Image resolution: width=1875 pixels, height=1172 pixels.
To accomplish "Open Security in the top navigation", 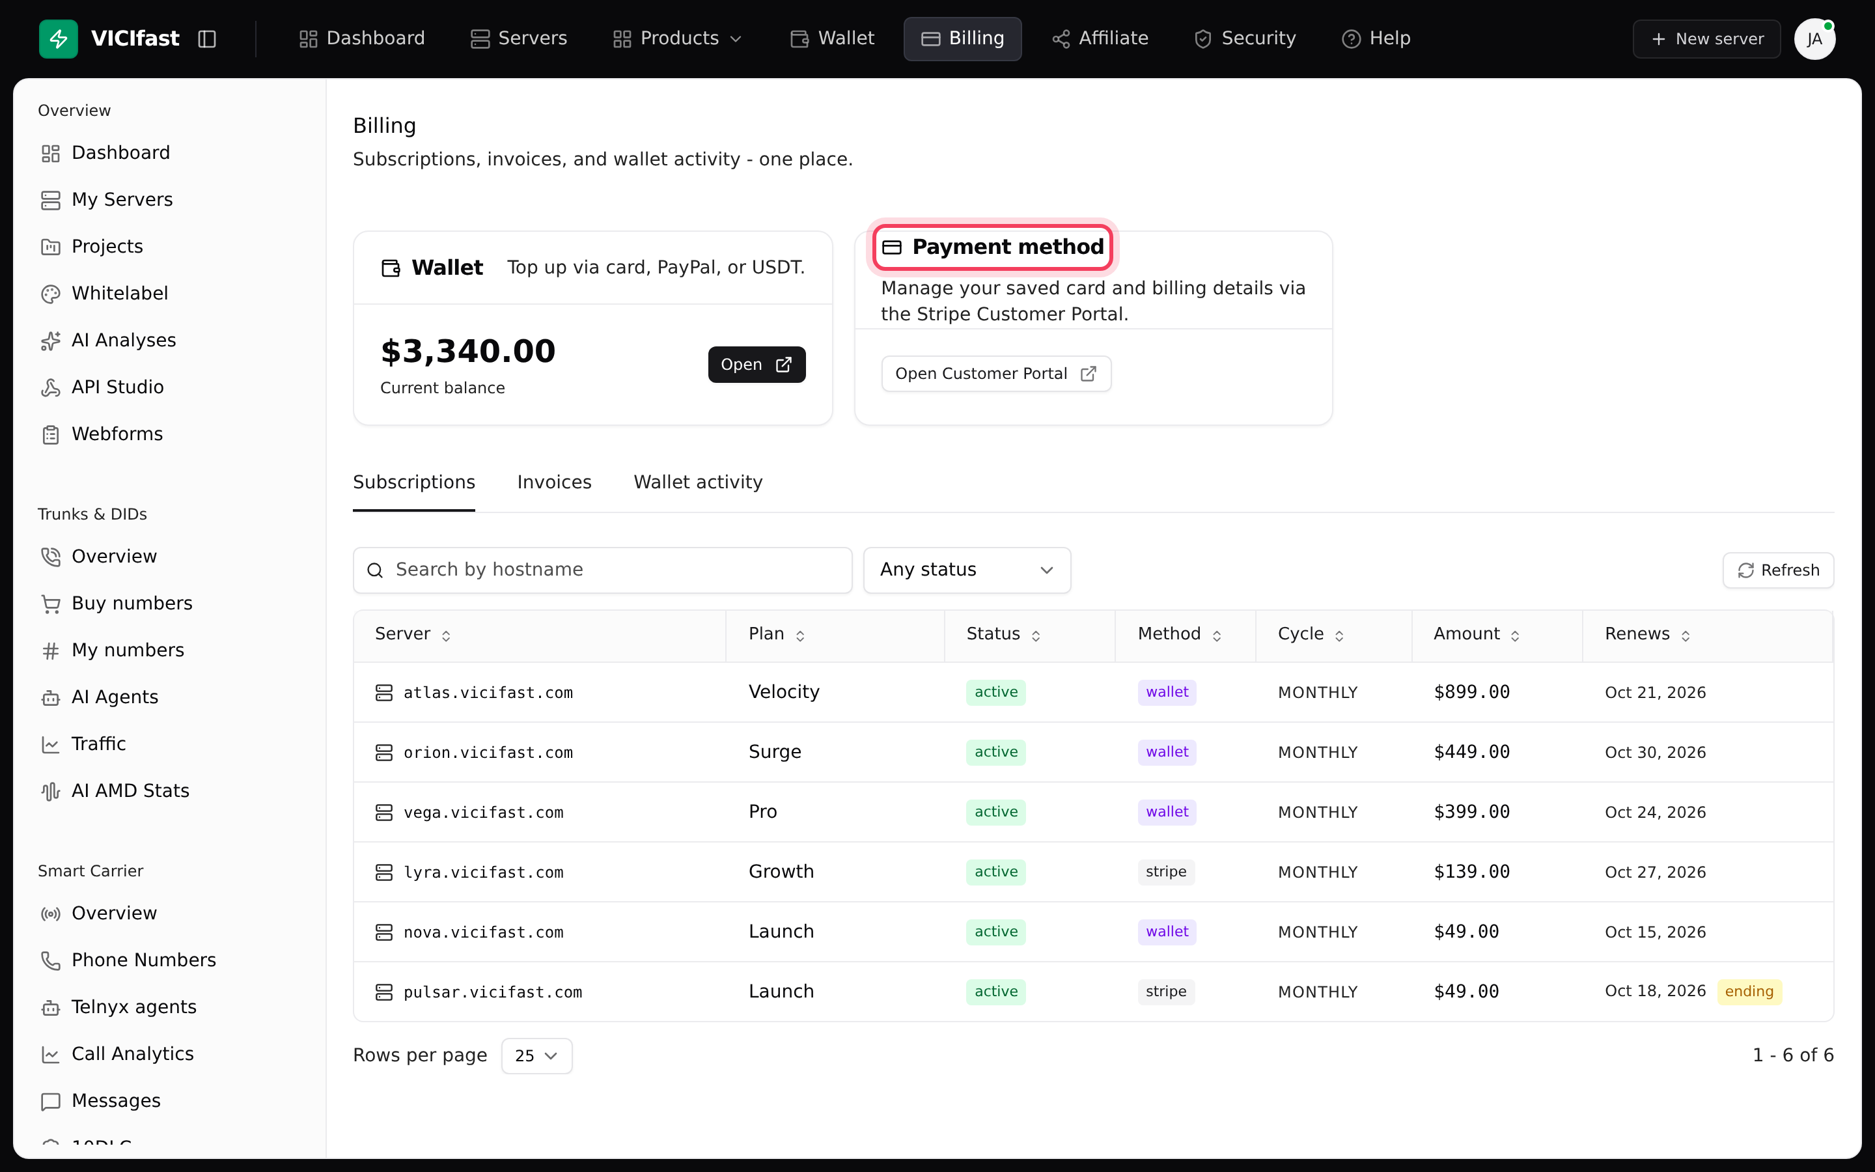I will click(1244, 39).
